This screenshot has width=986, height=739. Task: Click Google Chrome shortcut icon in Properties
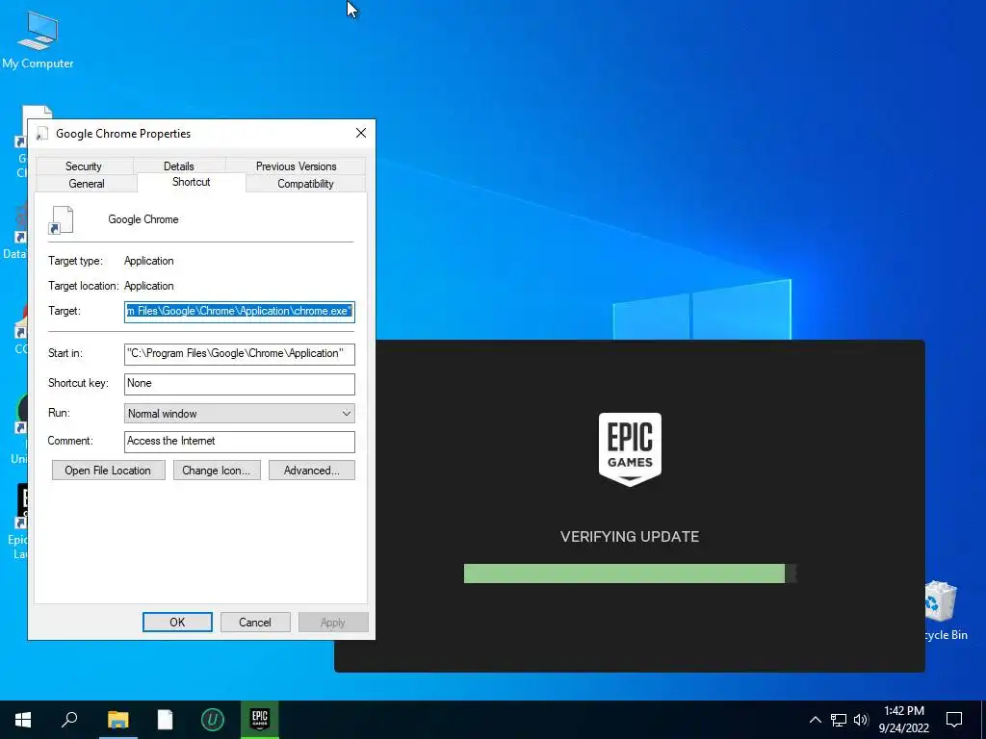(61, 220)
